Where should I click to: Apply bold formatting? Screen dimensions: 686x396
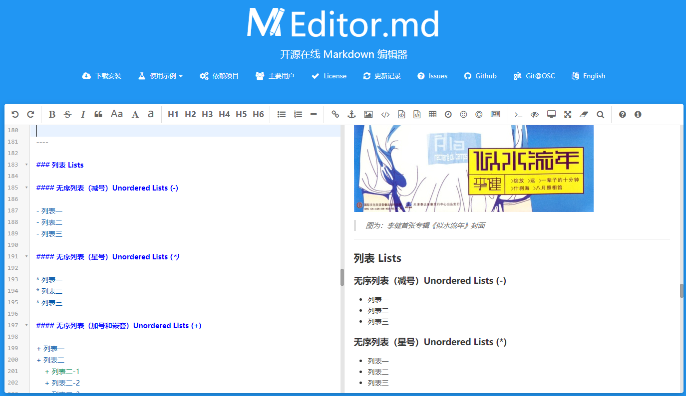52,114
